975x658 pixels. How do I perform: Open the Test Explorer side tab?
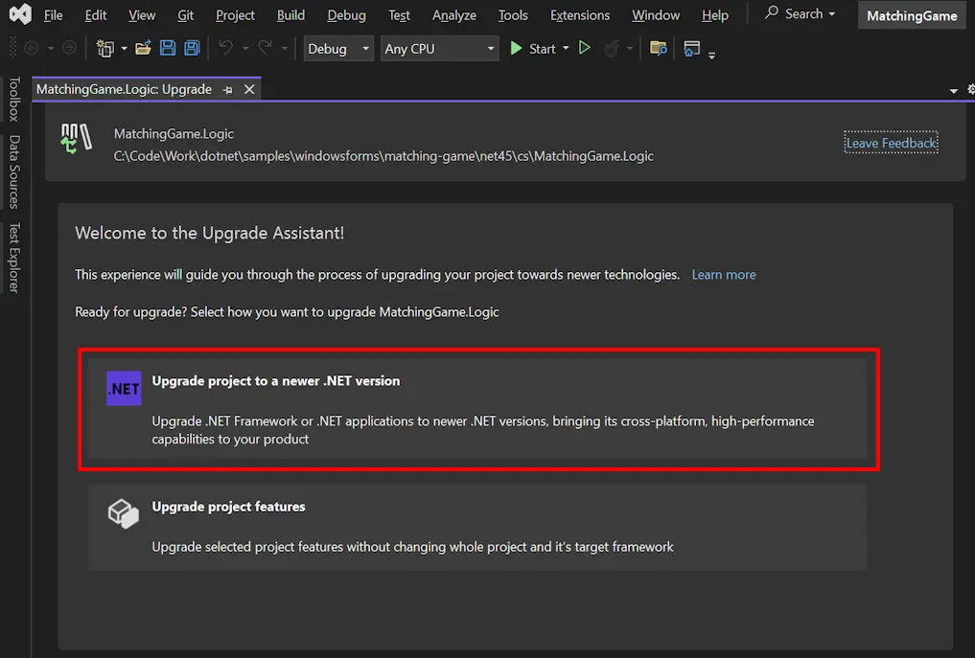tap(13, 258)
